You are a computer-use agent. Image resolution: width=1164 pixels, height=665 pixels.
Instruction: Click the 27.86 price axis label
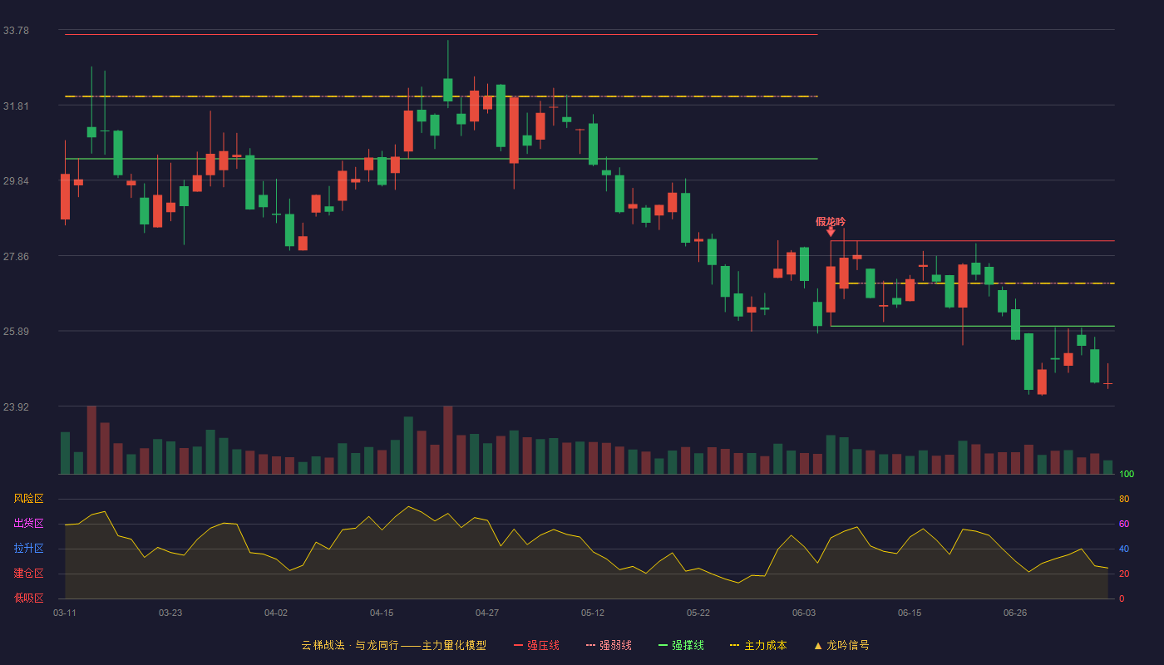pyautogui.click(x=16, y=257)
